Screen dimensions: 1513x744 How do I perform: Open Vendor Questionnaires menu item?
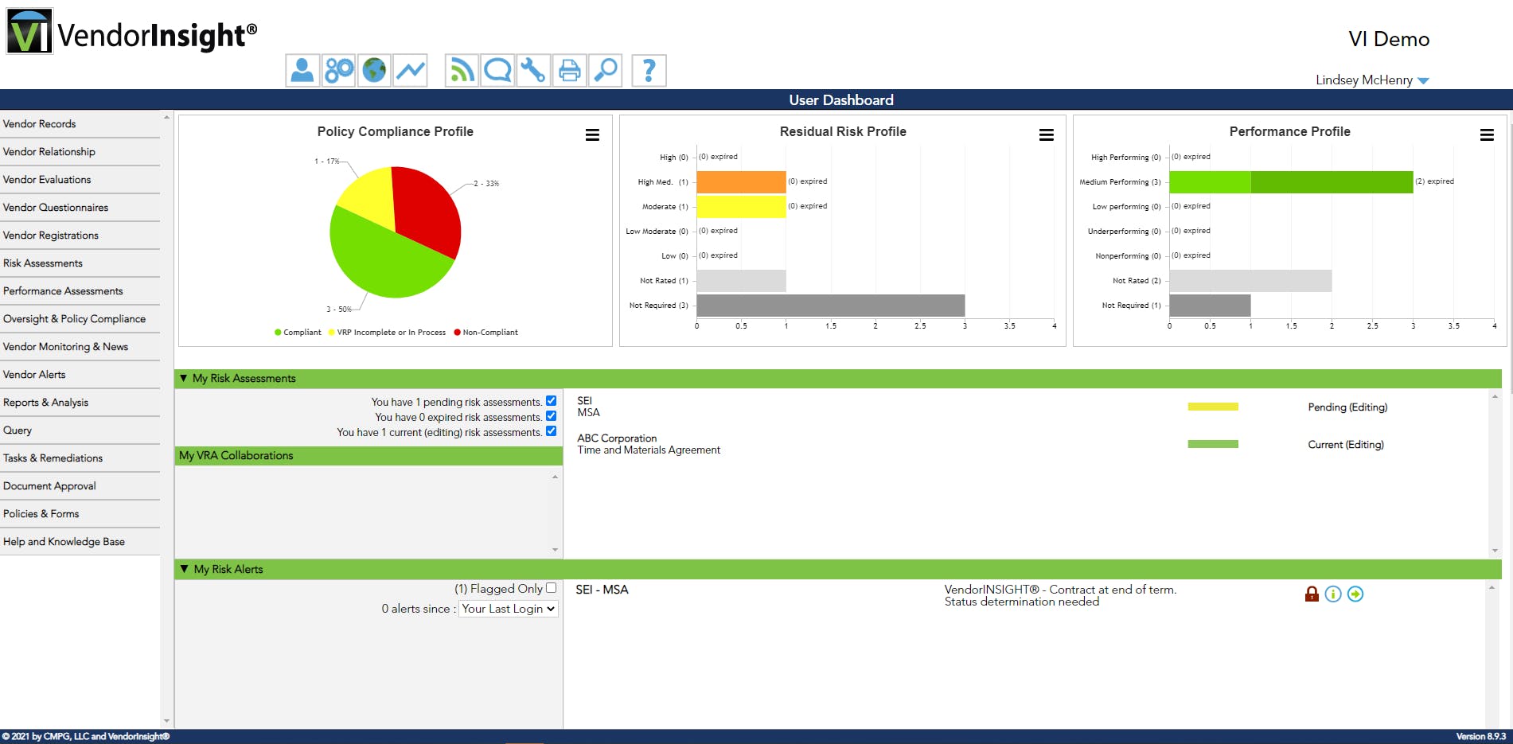(80, 208)
